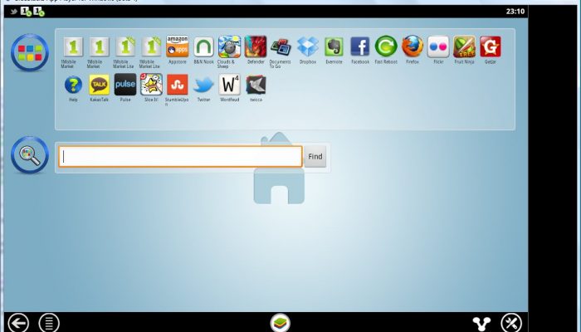This screenshot has width=581, height=332.
Task: Open the Help app icon
Action: (73, 85)
